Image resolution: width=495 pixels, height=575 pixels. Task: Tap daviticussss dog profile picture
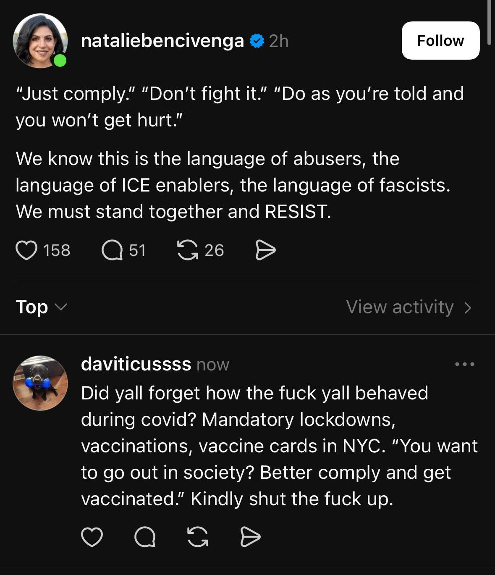click(40, 383)
